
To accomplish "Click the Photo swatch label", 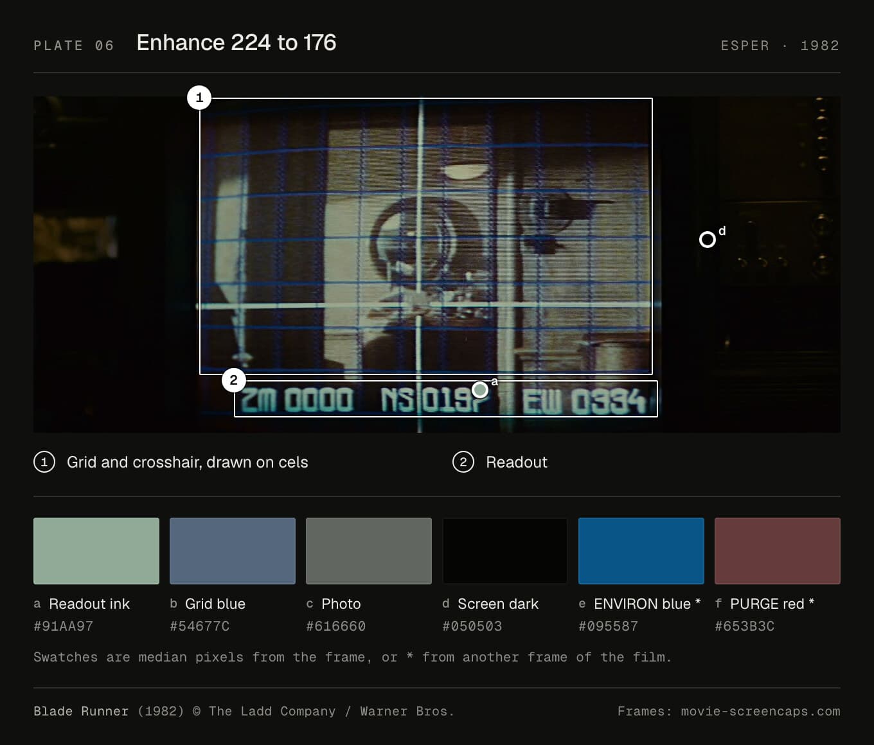I will (x=341, y=604).
